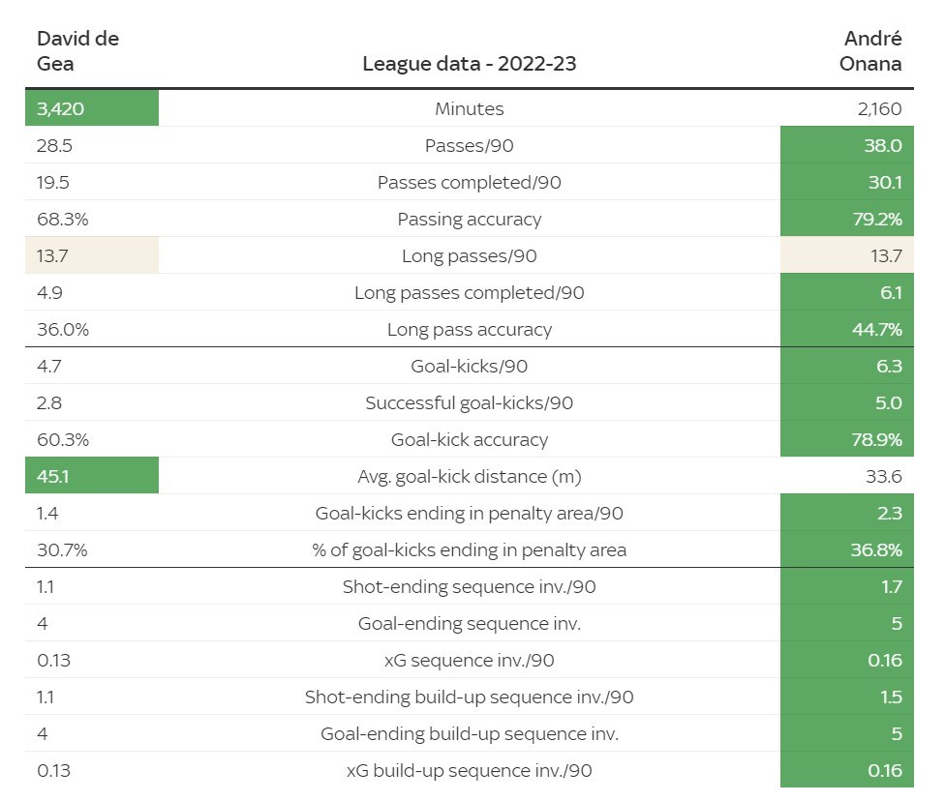Click the Minutes row label
The width and height of the screenshot is (945, 801).
(469, 109)
